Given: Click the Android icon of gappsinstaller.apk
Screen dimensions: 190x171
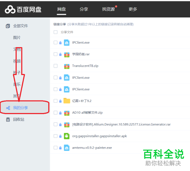Looking at the screenshot, I should tap(66, 136).
